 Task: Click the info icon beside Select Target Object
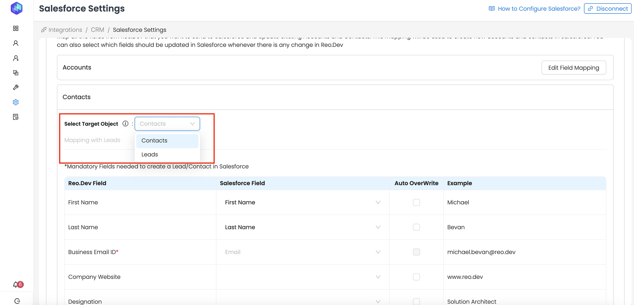[x=125, y=124]
